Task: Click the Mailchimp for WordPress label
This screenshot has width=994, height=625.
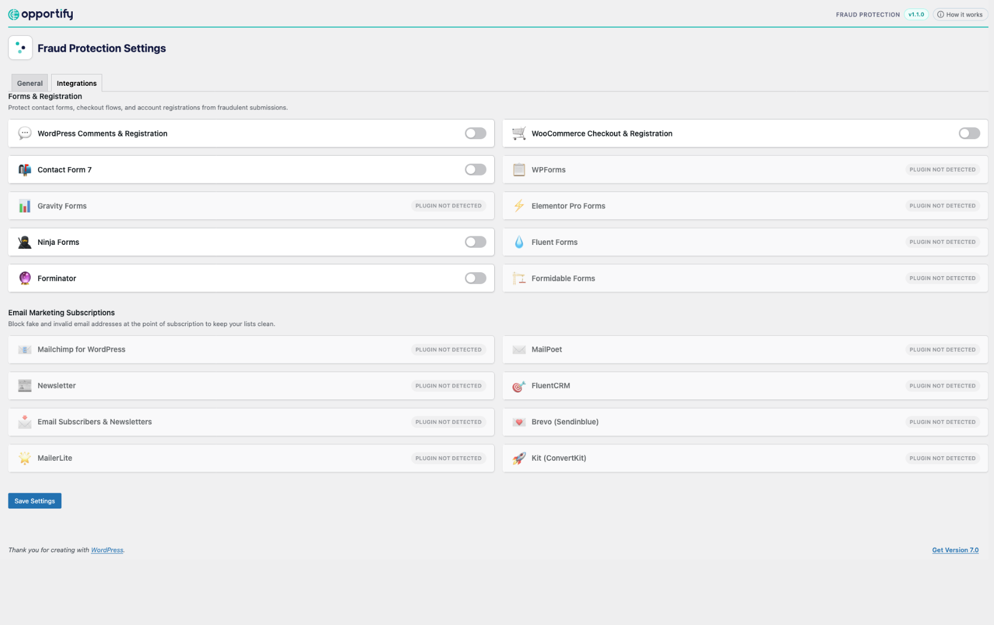Action: tap(81, 349)
